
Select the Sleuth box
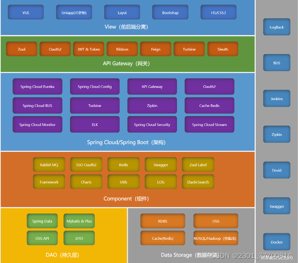[223, 49]
